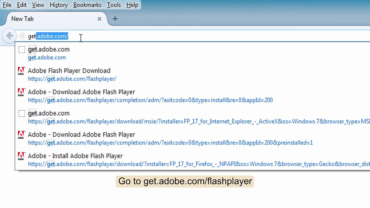The height and width of the screenshot is (208, 370).
Task: Click the blank page icon of first suggestion
Action: pos(22,50)
